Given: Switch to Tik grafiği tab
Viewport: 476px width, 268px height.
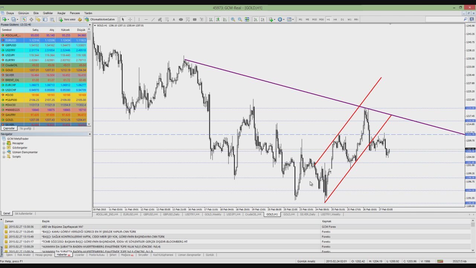Looking at the screenshot, I should [25, 128].
